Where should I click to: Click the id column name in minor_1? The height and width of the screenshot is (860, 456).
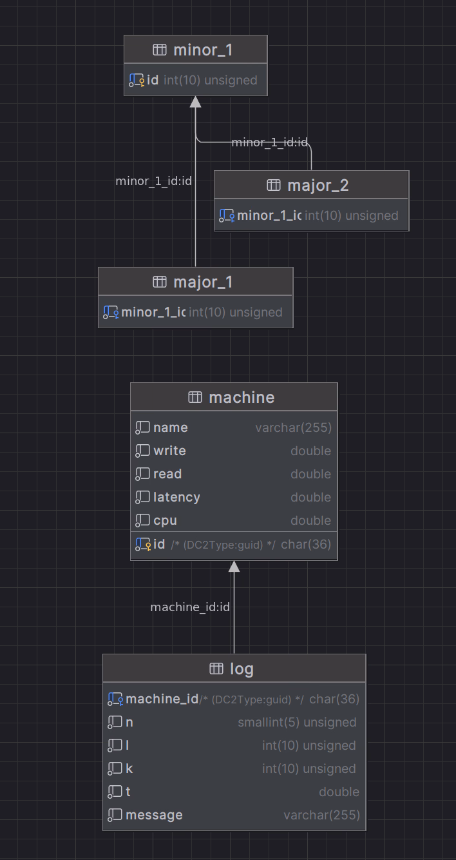[x=153, y=80]
